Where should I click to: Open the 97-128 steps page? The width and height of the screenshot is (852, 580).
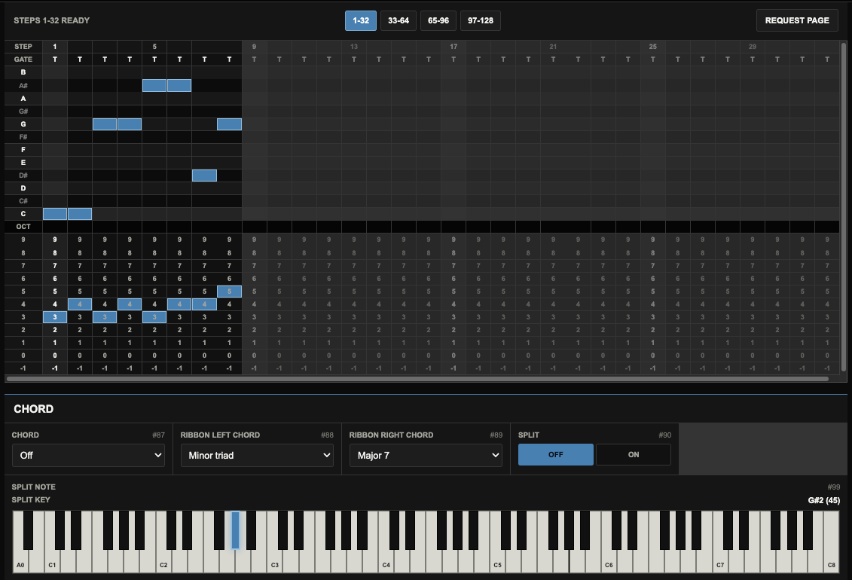click(481, 20)
